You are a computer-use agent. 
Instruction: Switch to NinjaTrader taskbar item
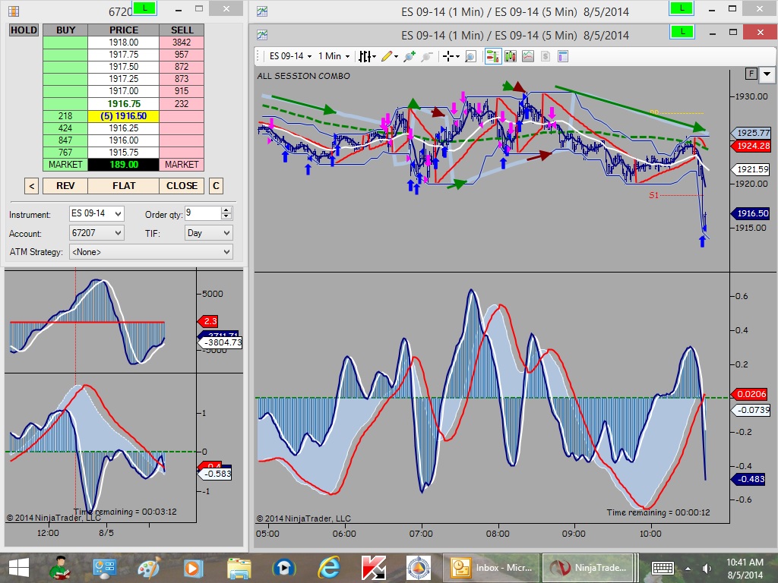point(587,568)
